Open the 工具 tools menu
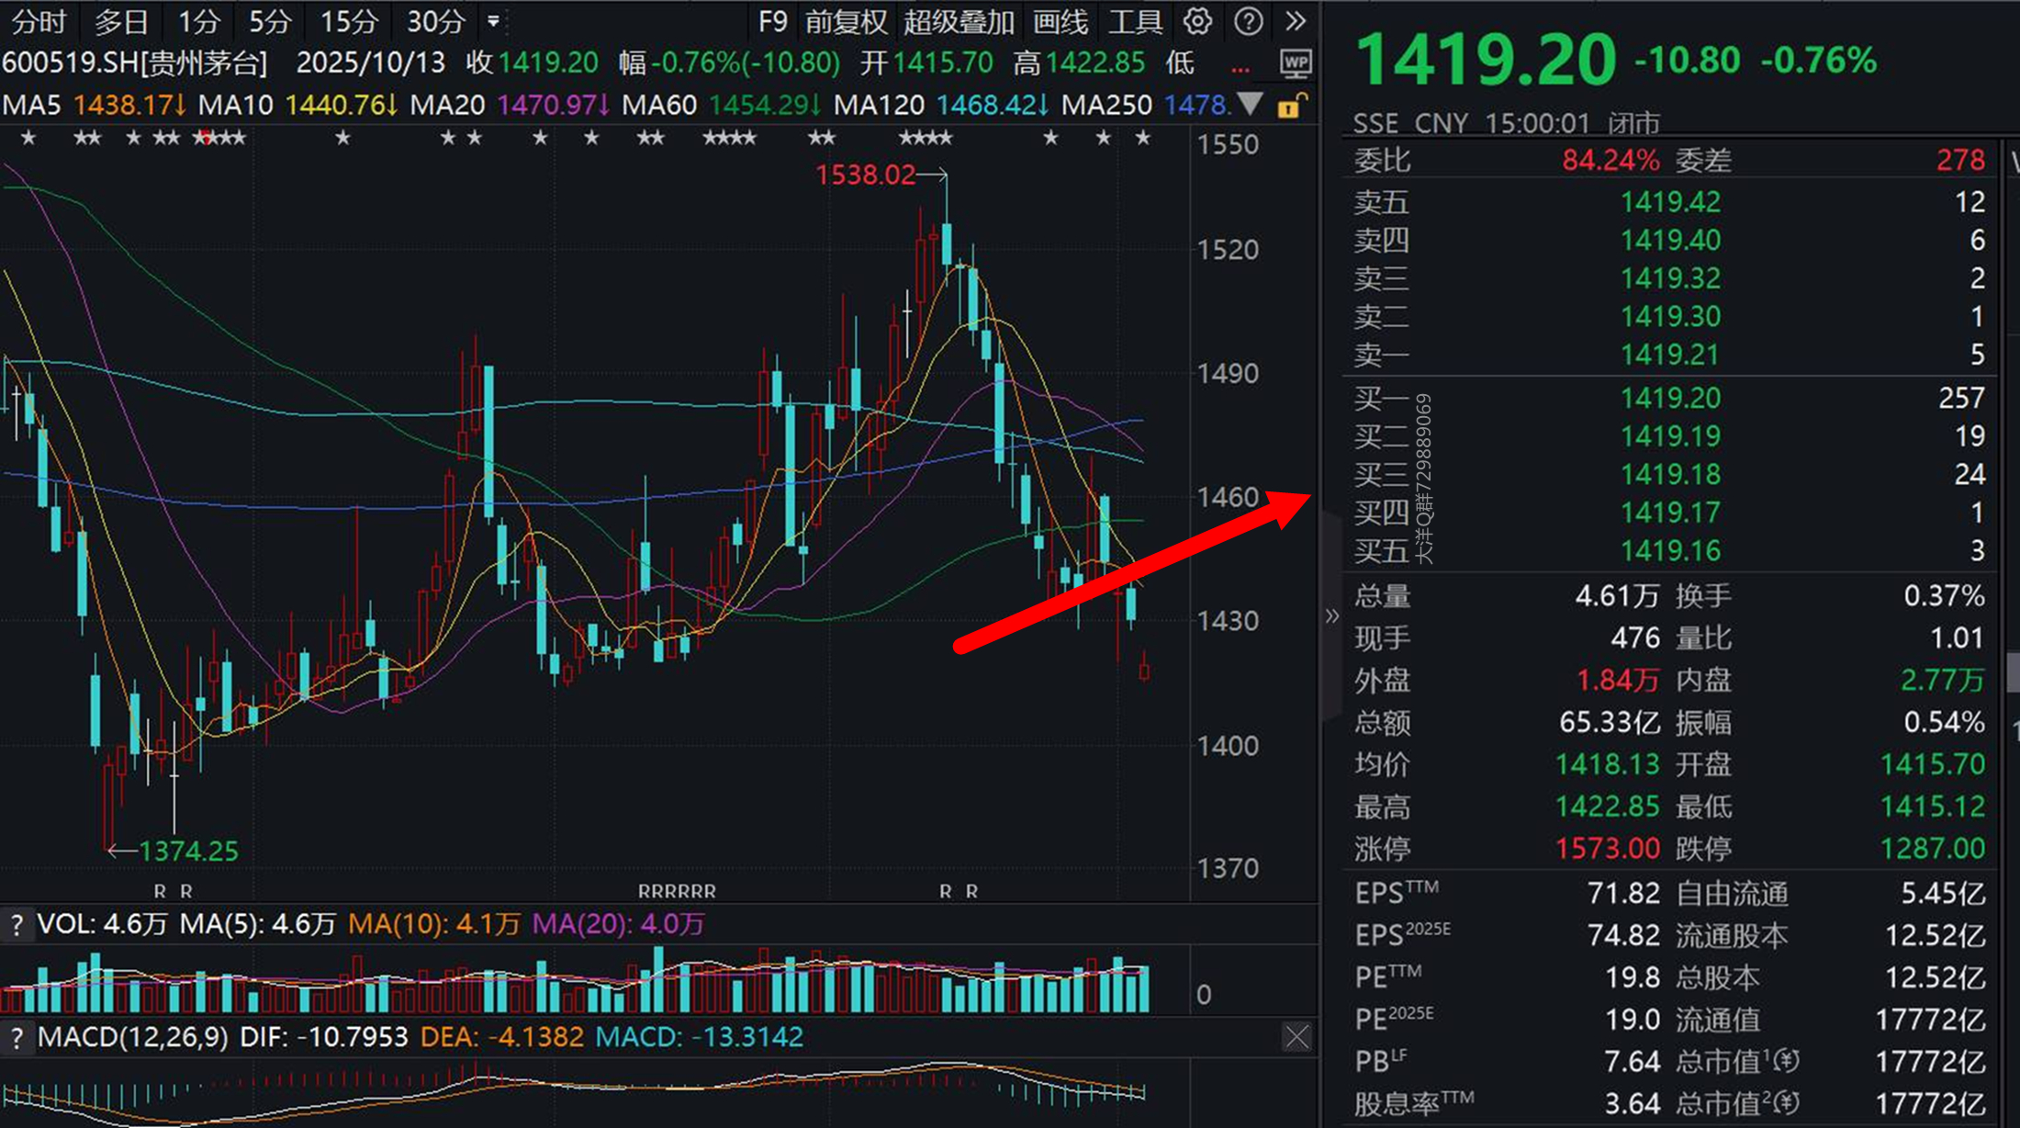Image resolution: width=2020 pixels, height=1128 pixels. (1135, 21)
